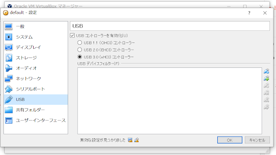Click the VirtualBox Manager resize grip
Image resolution: width=276 pixels, height=155 pixels.
click(x=267, y=151)
